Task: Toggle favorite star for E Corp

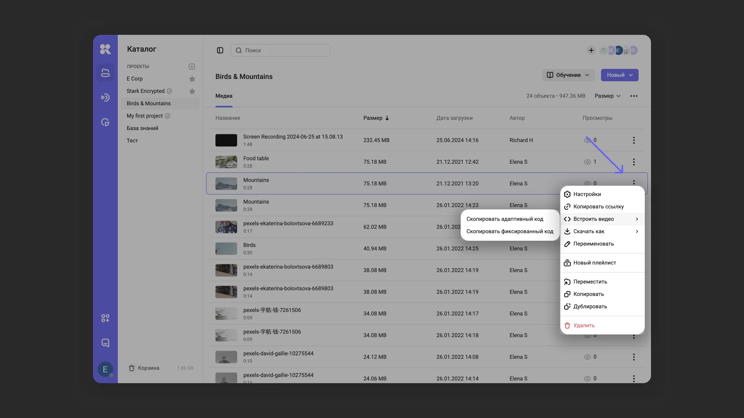Action: coord(192,79)
